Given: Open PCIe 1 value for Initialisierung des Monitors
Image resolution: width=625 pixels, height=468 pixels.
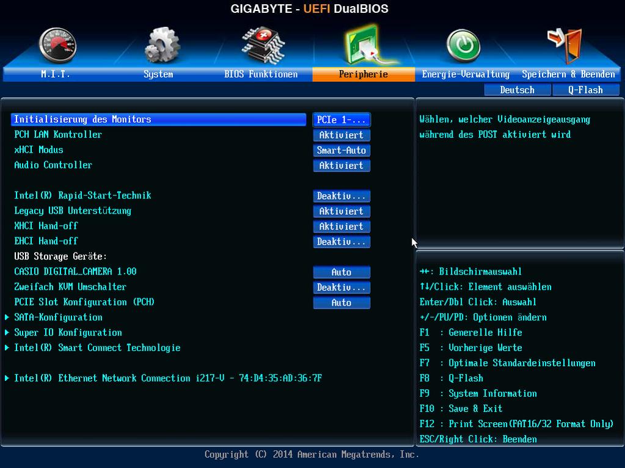Looking at the screenshot, I should [x=342, y=120].
